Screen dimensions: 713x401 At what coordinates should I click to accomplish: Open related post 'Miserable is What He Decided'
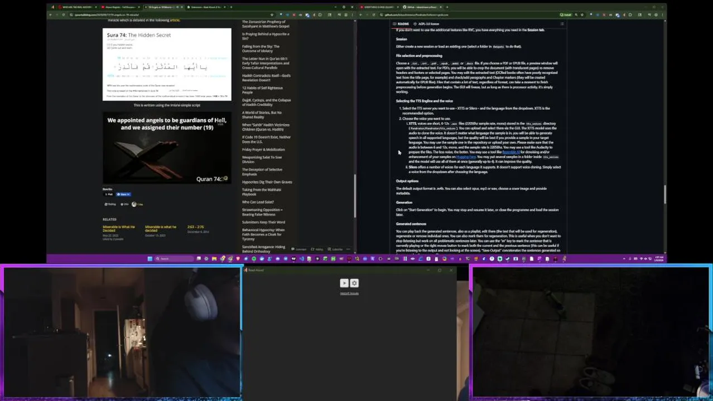[x=118, y=228]
